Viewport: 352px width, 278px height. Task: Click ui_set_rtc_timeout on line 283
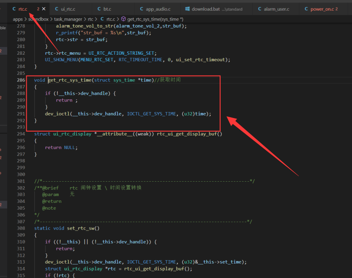pyautogui.click(x=201, y=60)
